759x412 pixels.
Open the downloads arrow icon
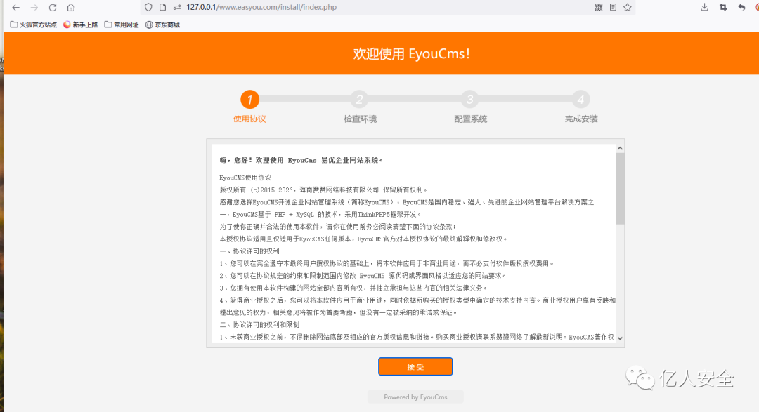[x=704, y=7]
